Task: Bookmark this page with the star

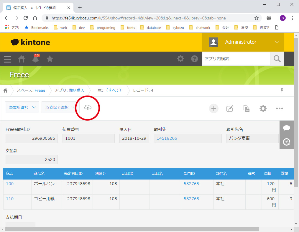Action: [x=257, y=18]
